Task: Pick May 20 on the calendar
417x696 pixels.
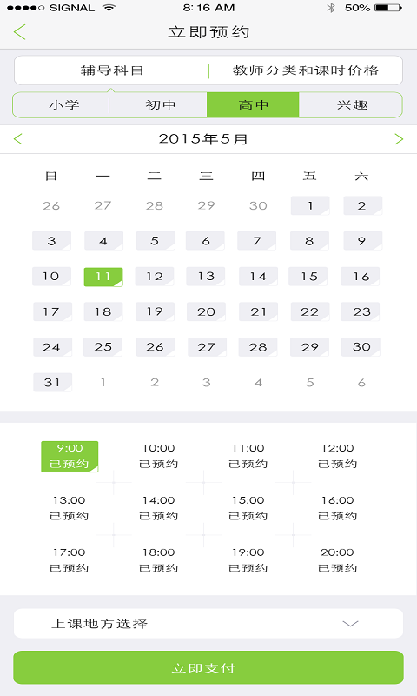Action: tap(206, 311)
